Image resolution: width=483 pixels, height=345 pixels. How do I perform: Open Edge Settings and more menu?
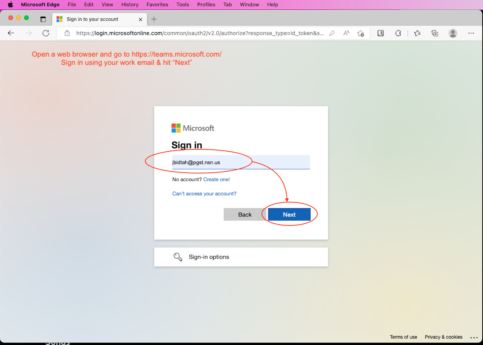(x=471, y=33)
